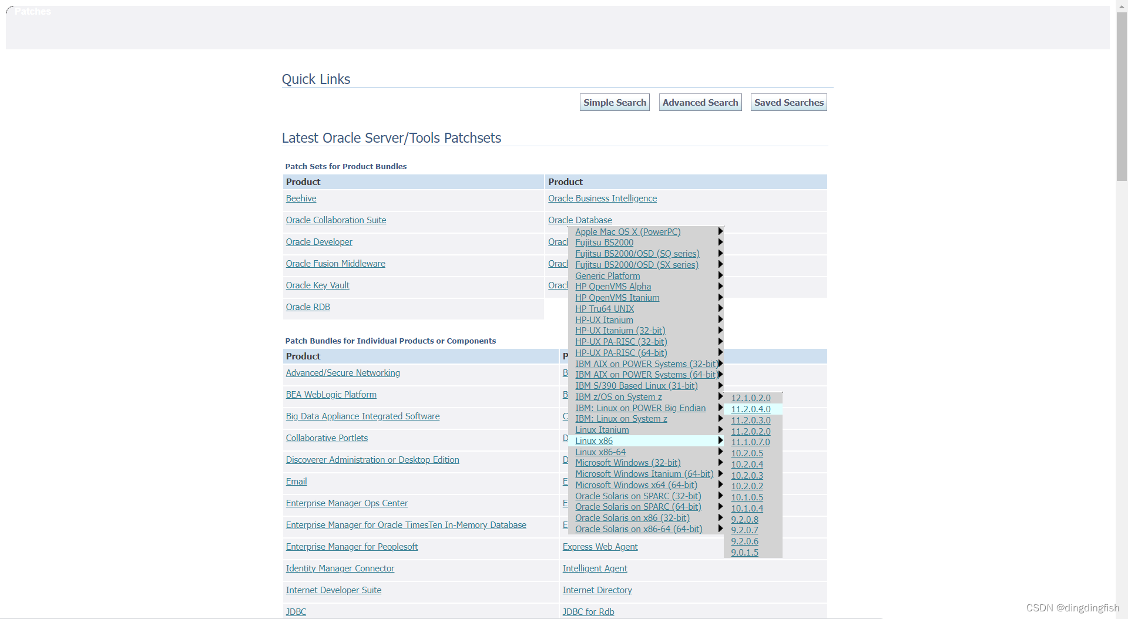Open the Beehive product link
The width and height of the screenshot is (1128, 619).
pyautogui.click(x=301, y=199)
